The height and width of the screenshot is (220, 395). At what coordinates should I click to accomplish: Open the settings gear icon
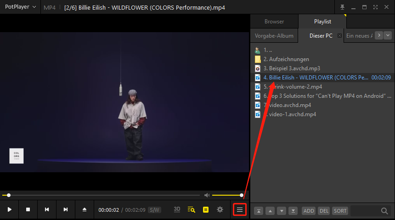click(x=220, y=209)
